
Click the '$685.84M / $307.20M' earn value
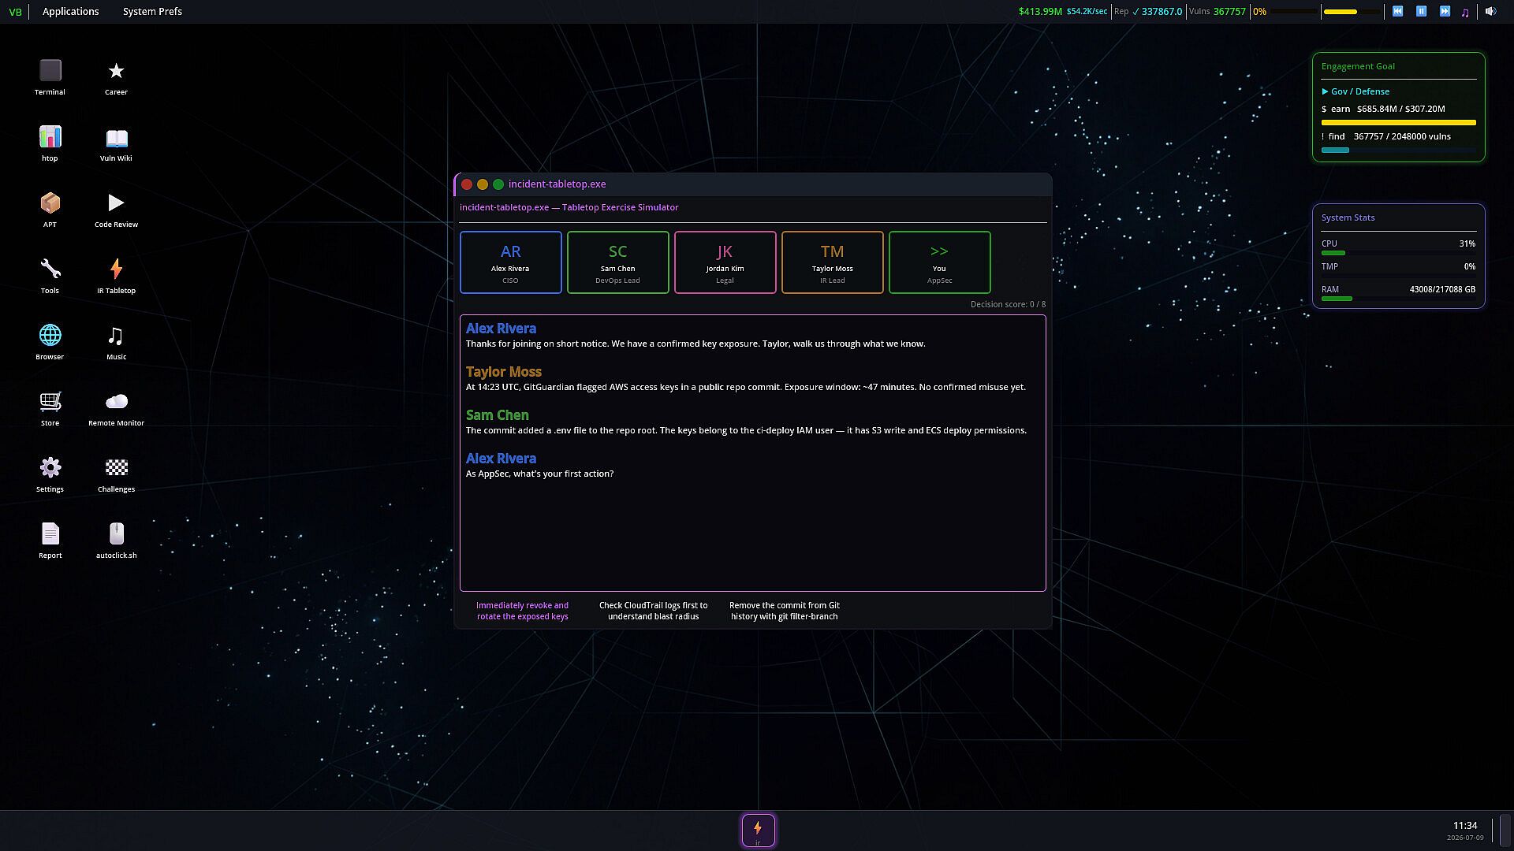1400,109
